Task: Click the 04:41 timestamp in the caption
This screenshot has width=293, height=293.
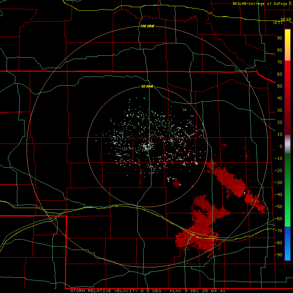Action: (x=218, y=291)
